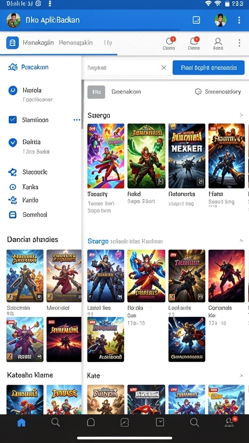Select Kanka sidebar target icon
The image size is (249, 443).
pyautogui.click(x=13, y=187)
